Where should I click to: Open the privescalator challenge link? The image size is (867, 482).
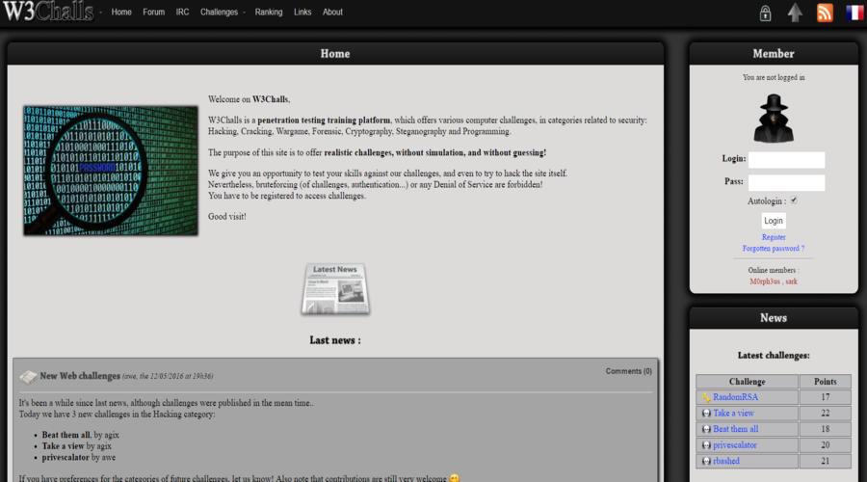click(735, 445)
